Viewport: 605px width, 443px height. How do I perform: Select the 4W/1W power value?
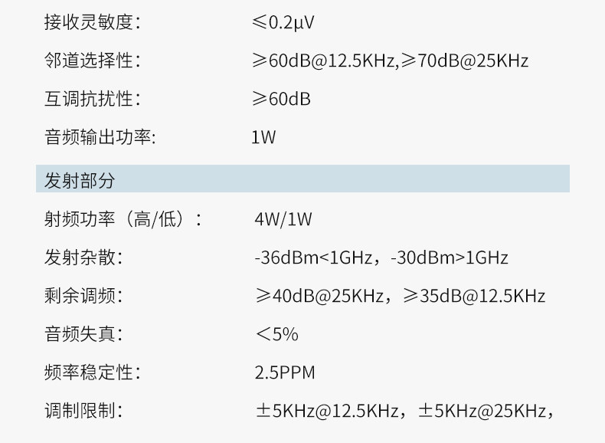pos(283,220)
